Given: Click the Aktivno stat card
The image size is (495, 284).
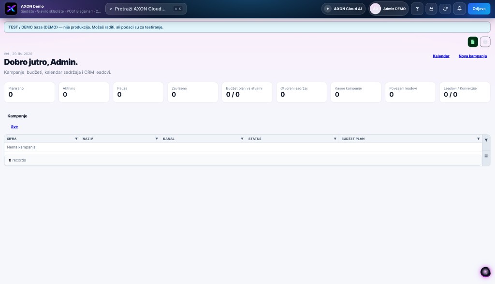Looking at the screenshot, I should tap(84, 92).
